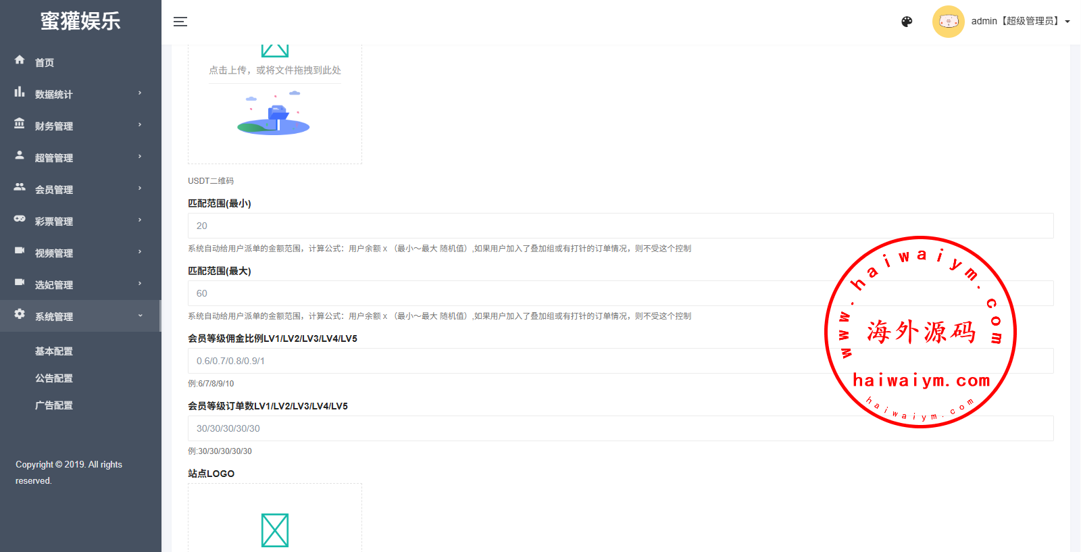Click the hamburger menu collapse icon

click(x=180, y=22)
